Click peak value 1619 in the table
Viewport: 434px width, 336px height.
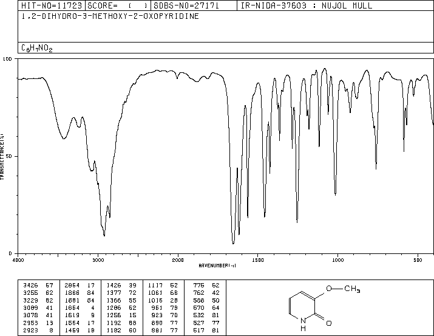[72, 315]
